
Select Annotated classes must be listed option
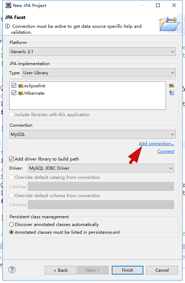11,232
